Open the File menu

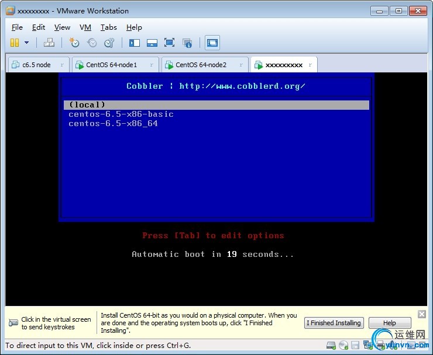pos(17,27)
